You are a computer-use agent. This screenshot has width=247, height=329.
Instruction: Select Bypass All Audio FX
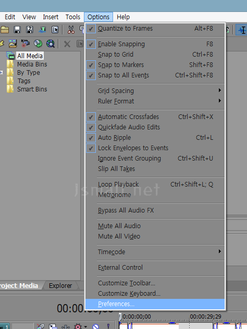[155, 210]
